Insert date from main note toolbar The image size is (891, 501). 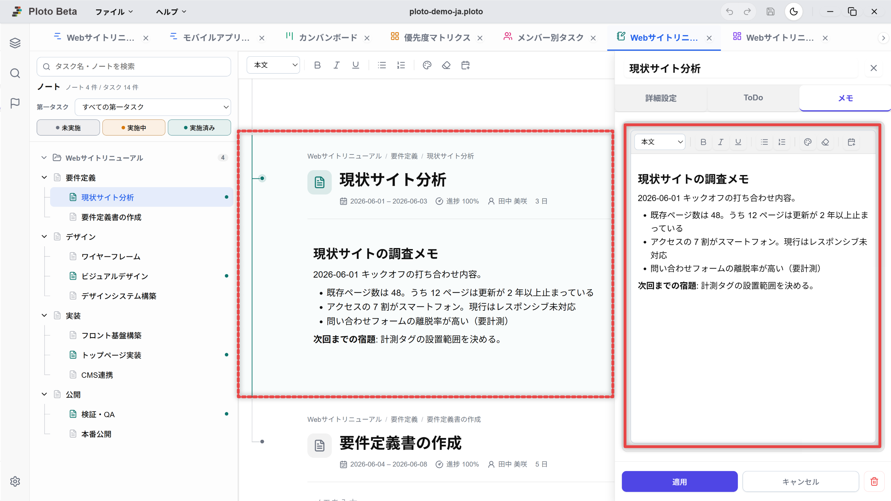tap(465, 65)
